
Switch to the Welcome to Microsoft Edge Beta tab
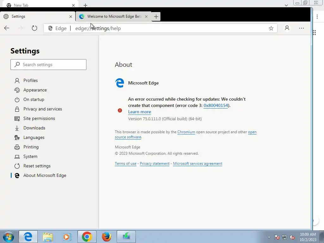(x=114, y=16)
